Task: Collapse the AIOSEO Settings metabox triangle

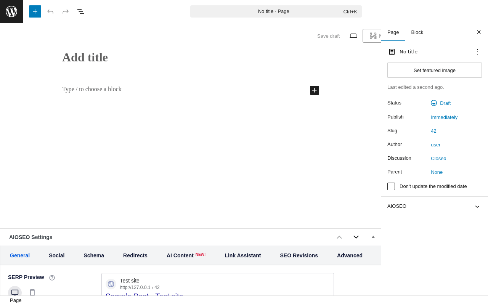Action: pyautogui.click(x=373, y=237)
